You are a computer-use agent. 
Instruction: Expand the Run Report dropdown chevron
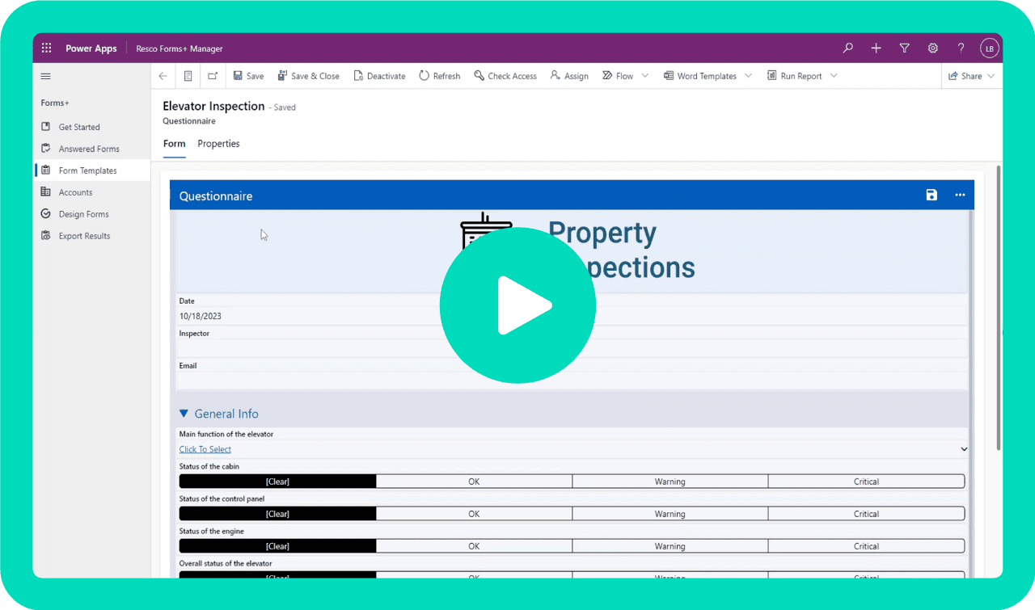(834, 76)
